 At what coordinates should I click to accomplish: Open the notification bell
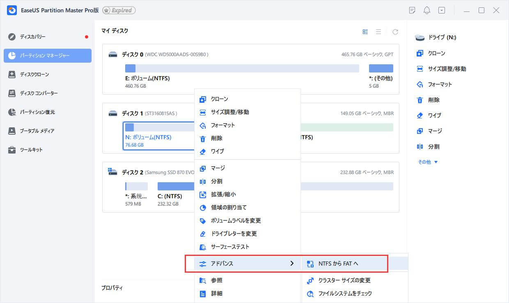point(427,10)
